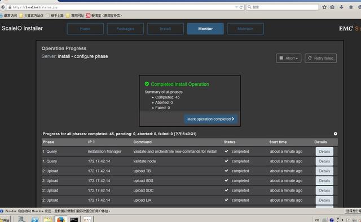Image resolution: width=361 pixels, height=222 pixels.
Task: Open Details for validate node row
Action: [x=324, y=161]
